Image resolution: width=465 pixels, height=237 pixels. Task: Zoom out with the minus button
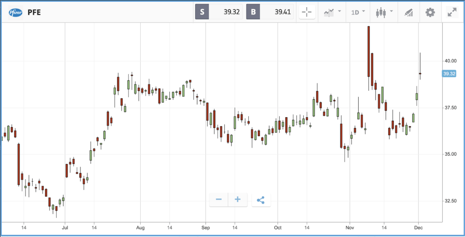point(219,200)
